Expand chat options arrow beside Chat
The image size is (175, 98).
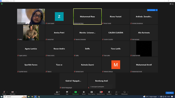pyautogui.click(x=70, y=92)
